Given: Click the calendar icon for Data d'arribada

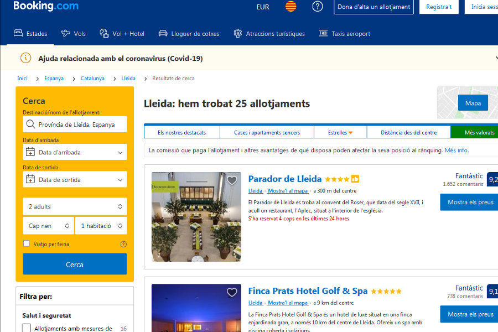Looking at the screenshot, I should point(30,152).
